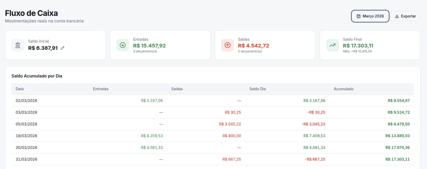This screenshot has width=427, height=169.
Task: Click the '3 lançamento(s)' text
Action: pyautogui.click(x=145, y=51)
